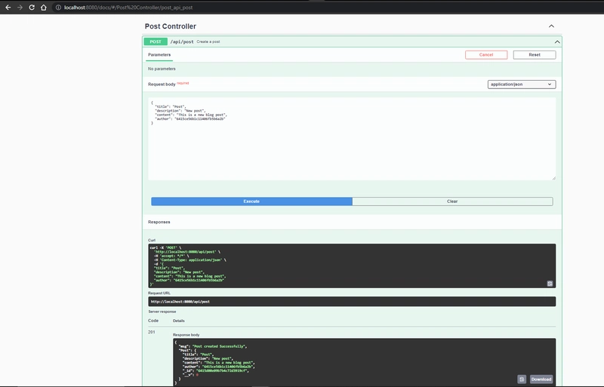Image resolution: width=604 pixels, height=387 pixels.
Task: Clear the responses
Action: (452, 201)
